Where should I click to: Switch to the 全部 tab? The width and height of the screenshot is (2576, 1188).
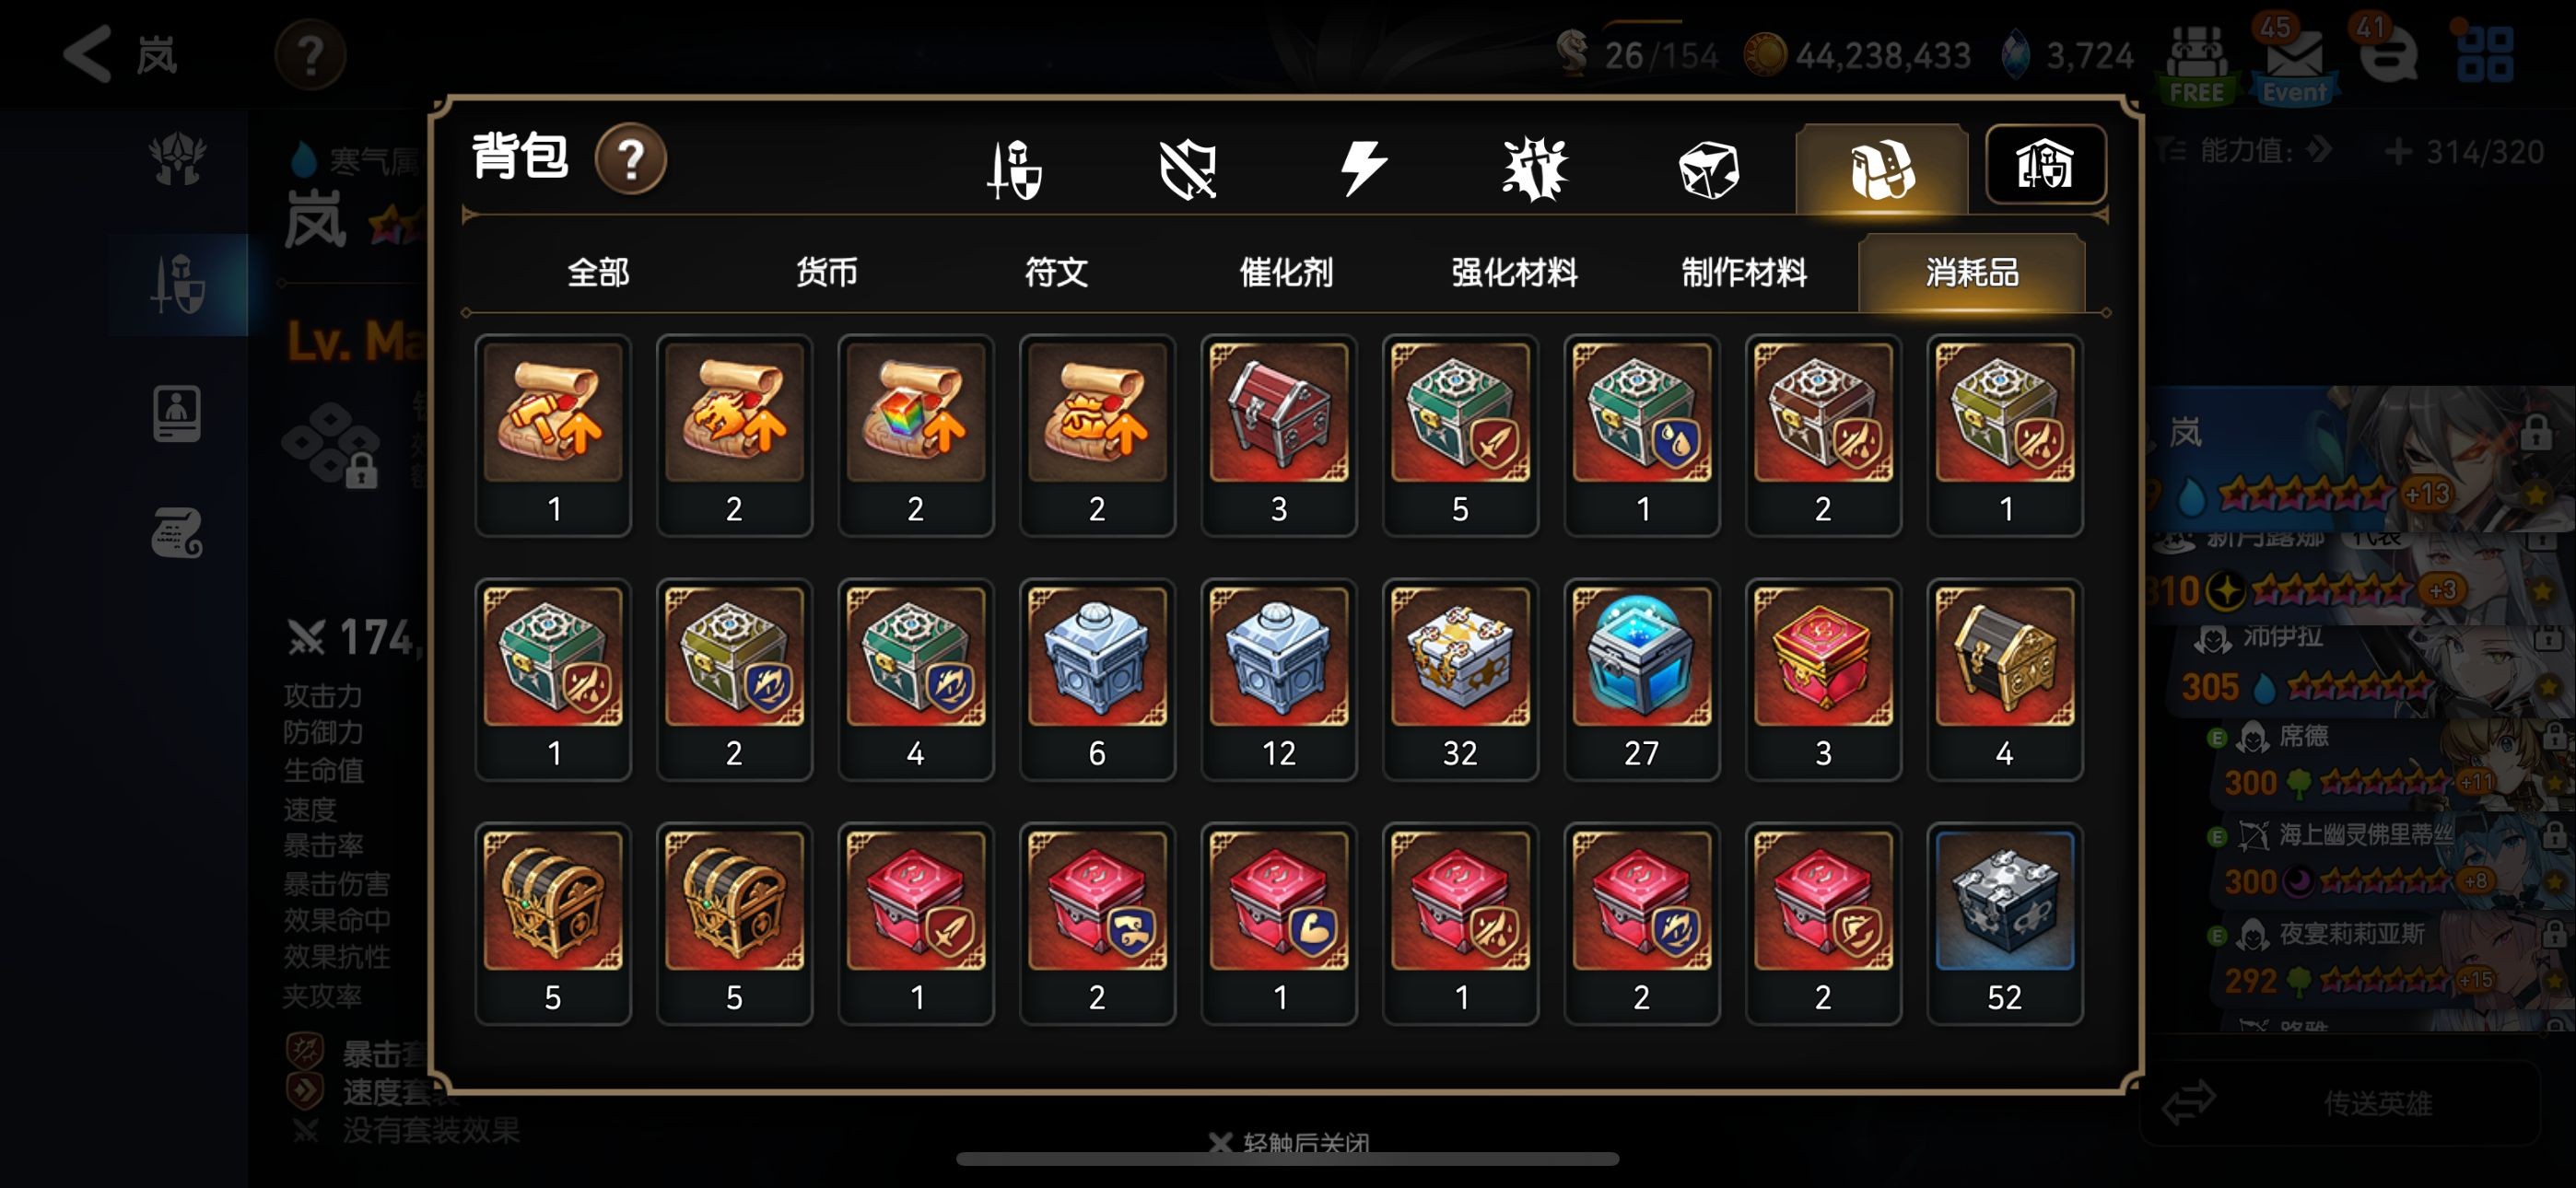[x=598, y=272]
